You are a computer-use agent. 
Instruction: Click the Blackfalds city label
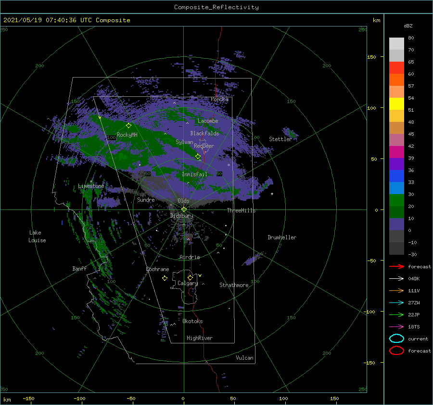coord(204,133)
